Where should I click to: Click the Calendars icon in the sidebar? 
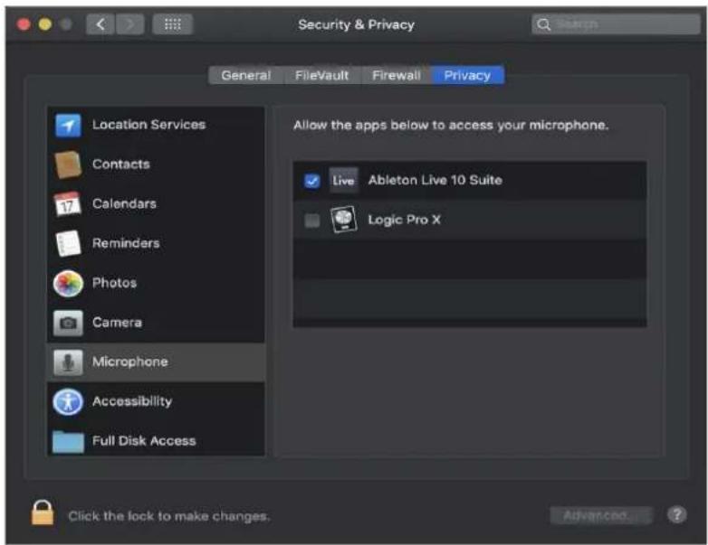point(68,204)
